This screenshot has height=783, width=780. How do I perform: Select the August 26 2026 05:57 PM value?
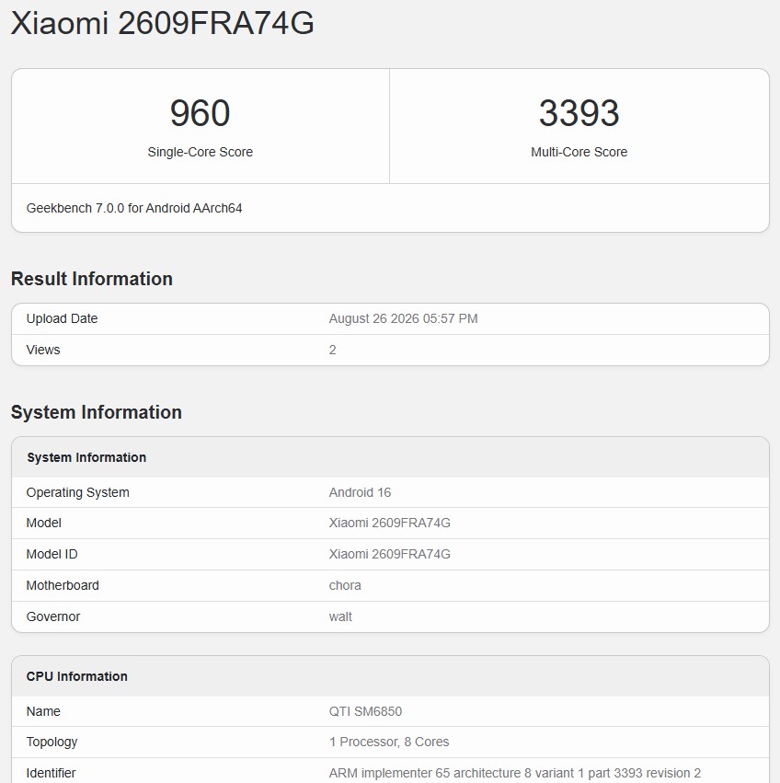click(x=403, y=318)
